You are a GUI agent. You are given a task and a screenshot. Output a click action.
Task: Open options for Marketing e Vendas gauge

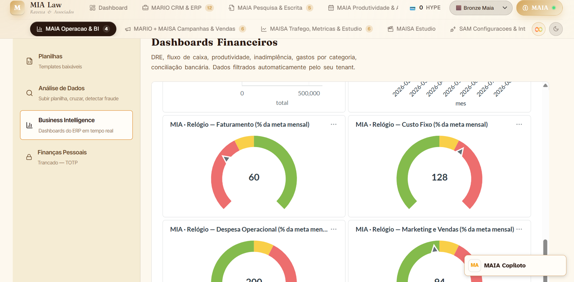tap(519, 229)
